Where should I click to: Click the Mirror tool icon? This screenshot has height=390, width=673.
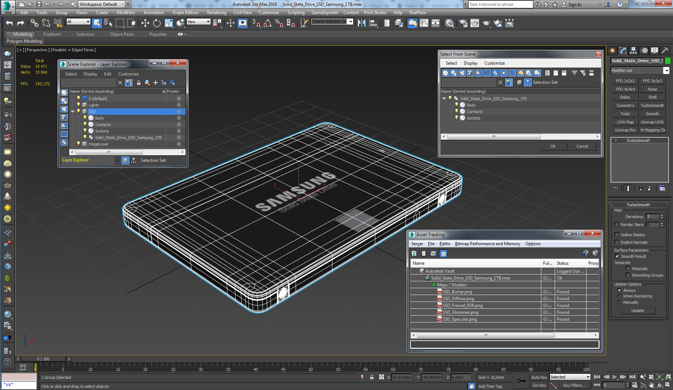click(361, 23)
